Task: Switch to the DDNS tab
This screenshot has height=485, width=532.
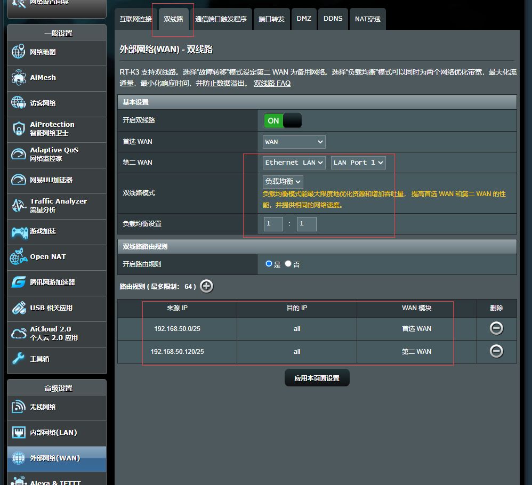Action: coord(333,19)
